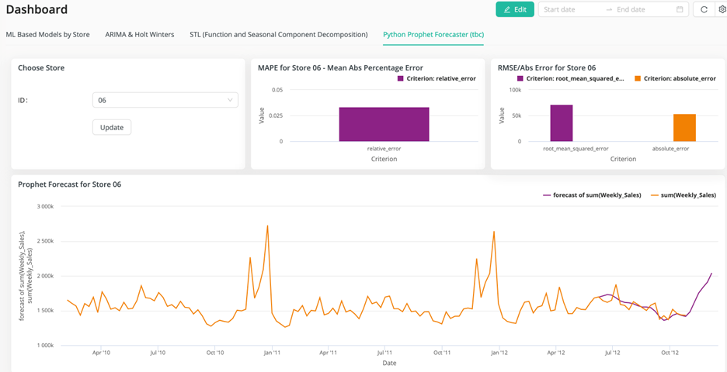Click the orange absolute_error bar

(684, 128)
